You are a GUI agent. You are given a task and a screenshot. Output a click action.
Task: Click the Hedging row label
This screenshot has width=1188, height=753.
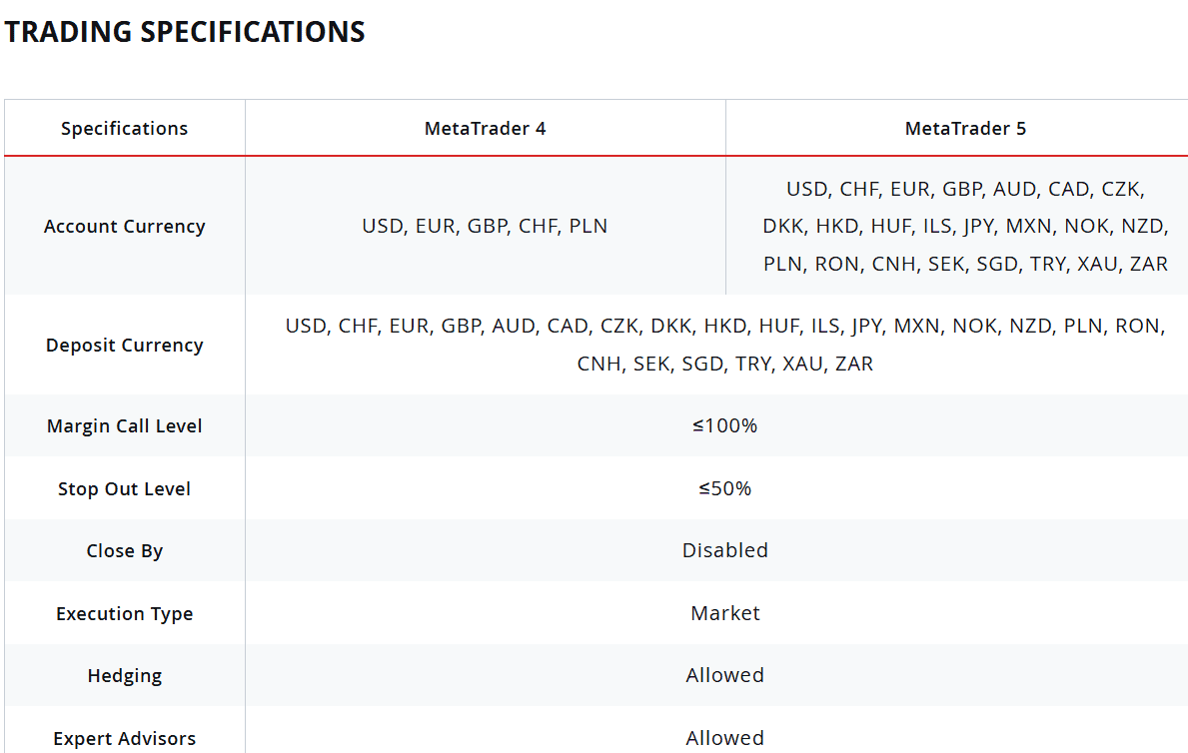(x=124, y=675)
